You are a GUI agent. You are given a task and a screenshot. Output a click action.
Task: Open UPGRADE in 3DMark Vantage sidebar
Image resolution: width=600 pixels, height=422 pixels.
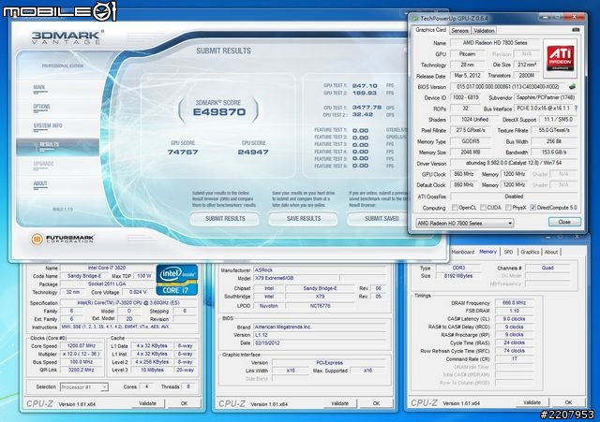click(x=43, y=164)
